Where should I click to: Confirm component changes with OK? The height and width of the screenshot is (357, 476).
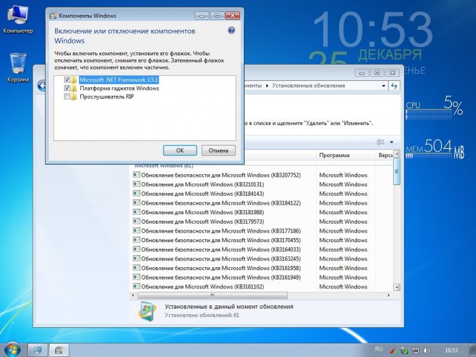point(180,151)
